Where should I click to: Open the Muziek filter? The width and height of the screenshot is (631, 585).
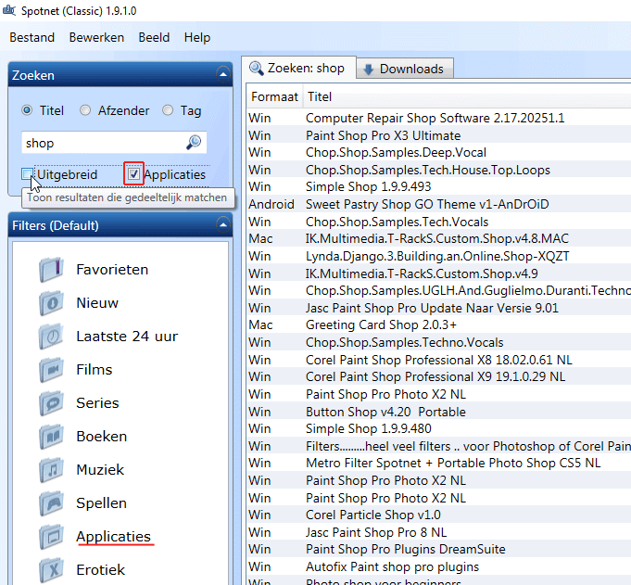[x=100, y=470]
